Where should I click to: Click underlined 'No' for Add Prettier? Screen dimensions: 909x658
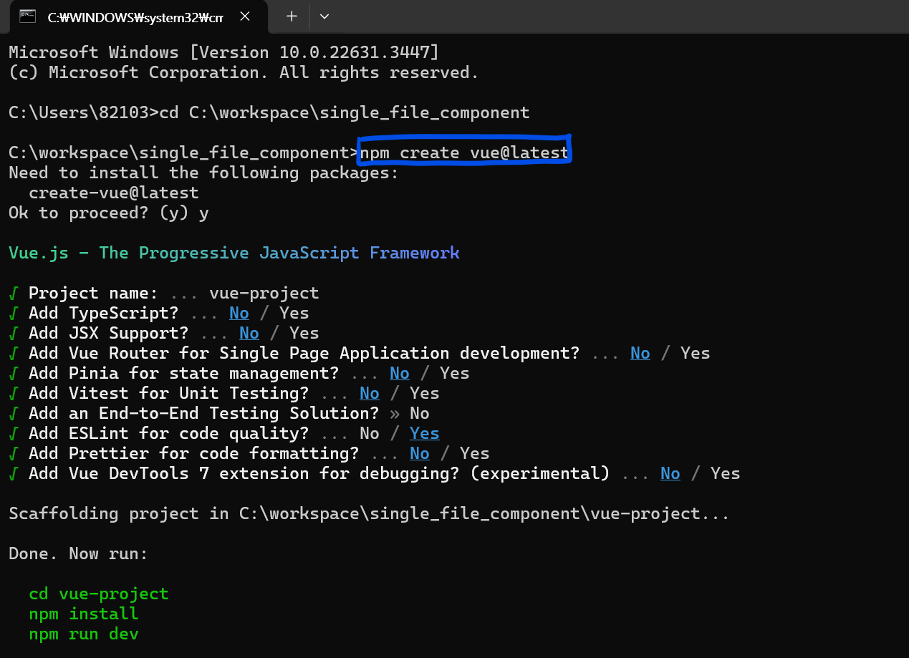pos(420,453)
